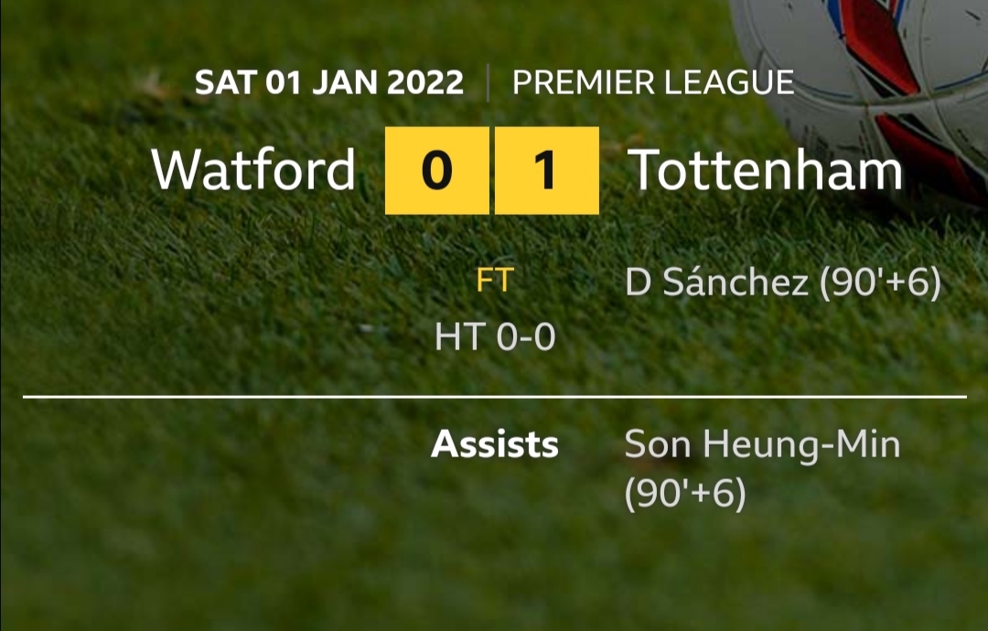Click the FT full-time status
The image size is (988, 631).
point(495,280)
